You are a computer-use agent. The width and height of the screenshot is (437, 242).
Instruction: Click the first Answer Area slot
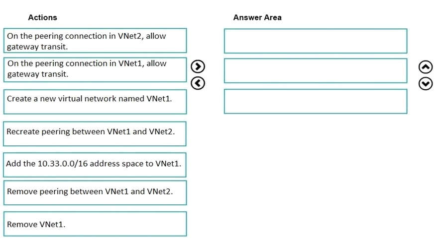(316, 41)
